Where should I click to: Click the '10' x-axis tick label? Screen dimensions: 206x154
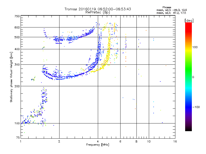pos(149,141)
